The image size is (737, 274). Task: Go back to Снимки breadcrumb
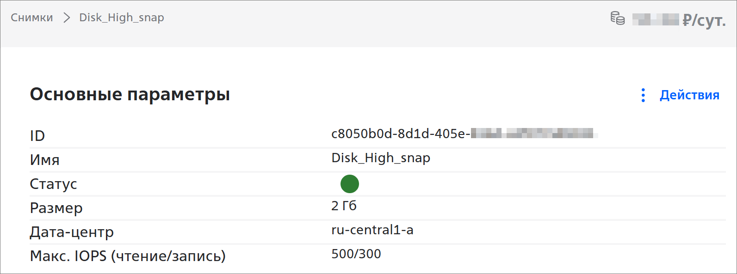[32, 18]
